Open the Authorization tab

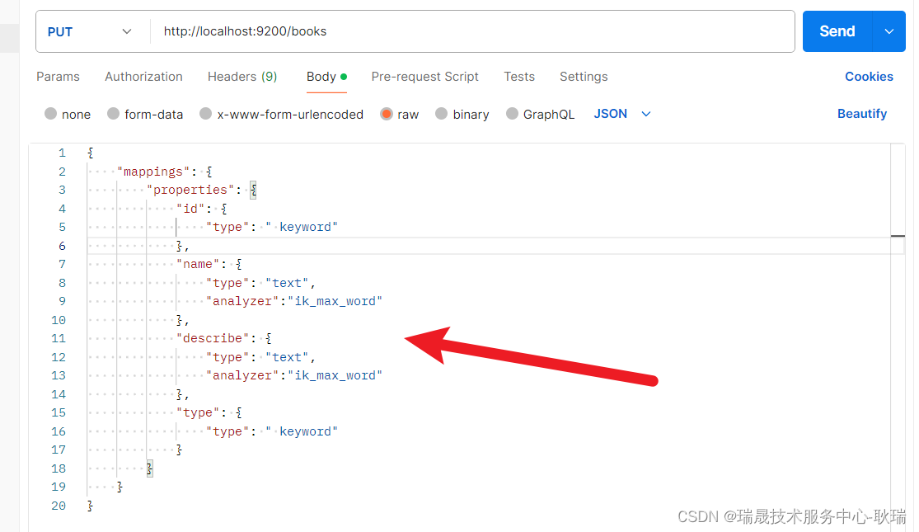point(143,77)
